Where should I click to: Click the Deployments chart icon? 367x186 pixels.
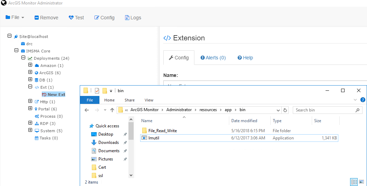tap(30, 58)
